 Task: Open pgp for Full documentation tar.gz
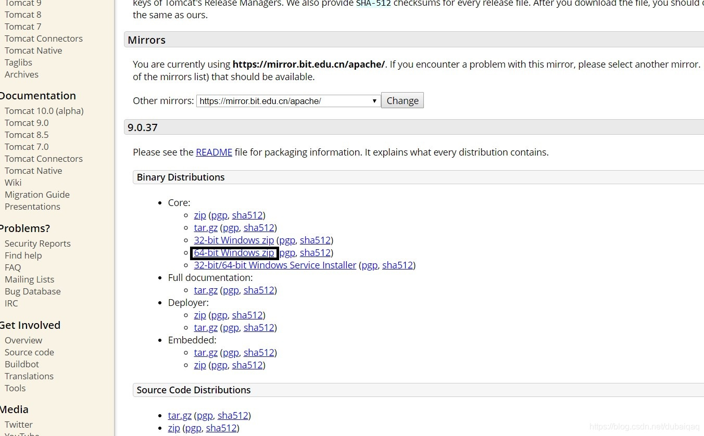tap(231, 290)
